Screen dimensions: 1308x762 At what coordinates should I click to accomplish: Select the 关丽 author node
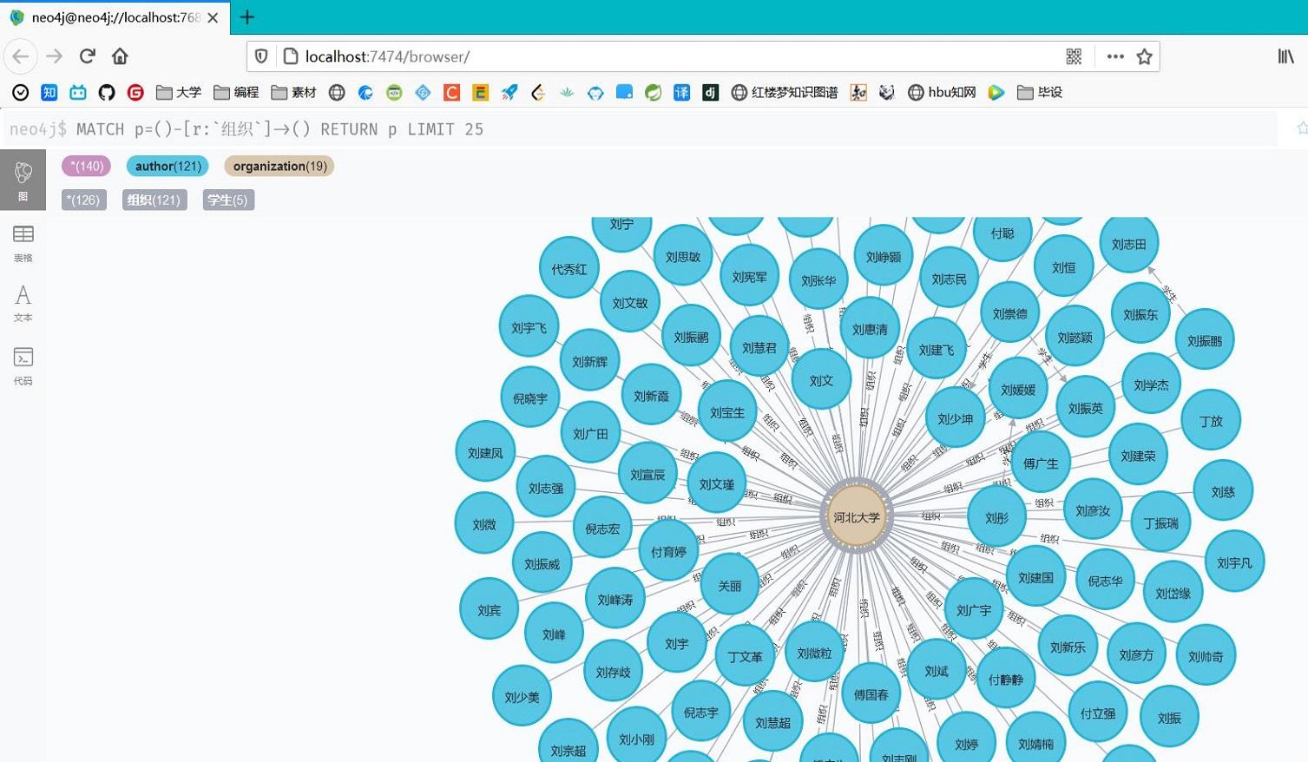click(730, 585)
